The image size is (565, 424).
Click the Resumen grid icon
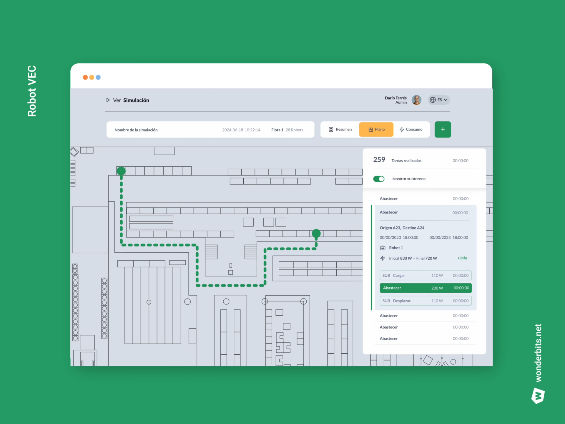point(331,130)
